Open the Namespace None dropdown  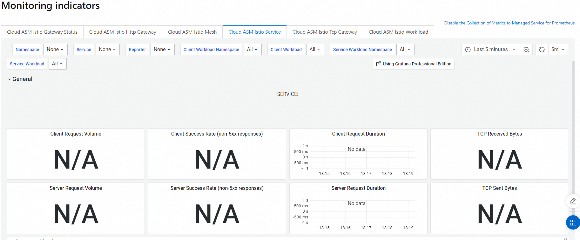(x=55, y=50)
